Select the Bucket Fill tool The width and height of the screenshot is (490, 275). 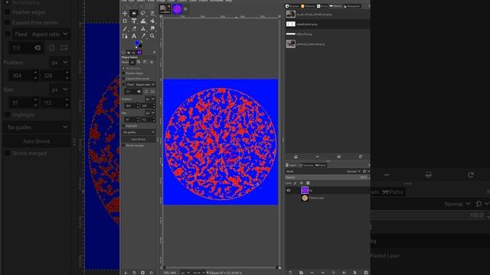coord(152,21)
